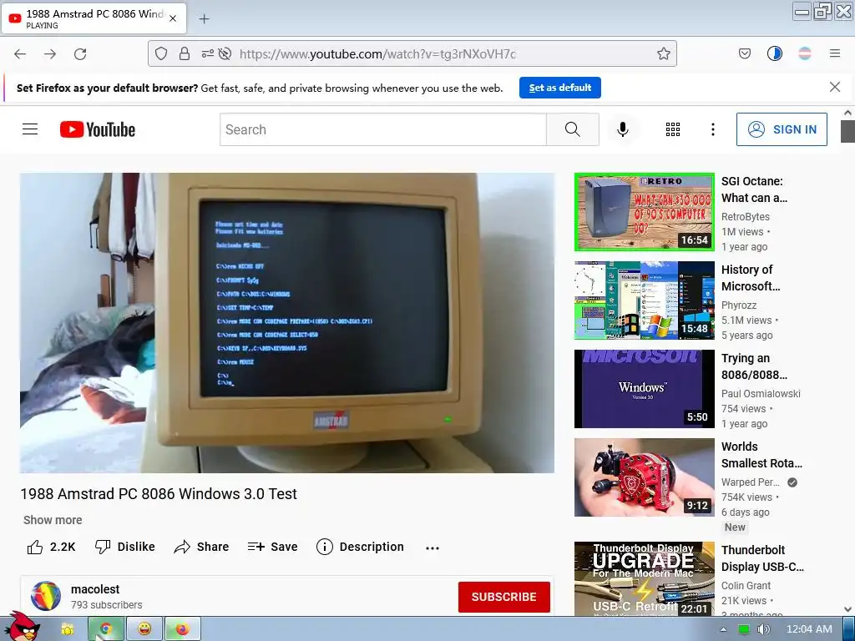Open the smiley face taskbar app
This screenshot has height=641, width=855.
click(x=144, y=629)
